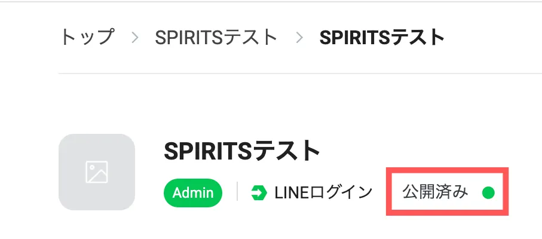Click the green Admin badge
This screenshot has height=239, width=542.
pos(193,192)
